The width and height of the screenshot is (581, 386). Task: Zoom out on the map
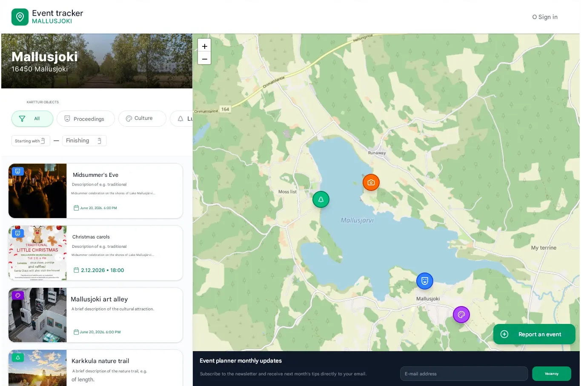(204, 59)
